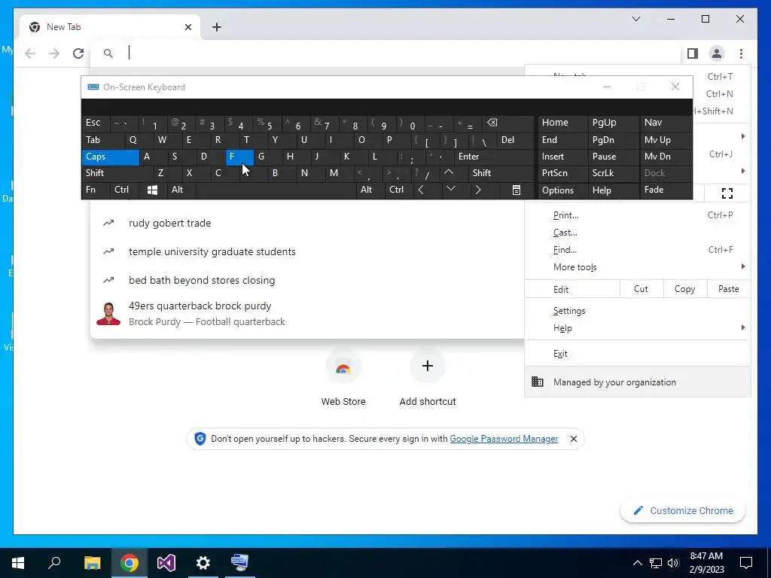This screenshot has height=578, width=771.
Task: Select Cast... in Chrome menu
Action: point(637,233)
